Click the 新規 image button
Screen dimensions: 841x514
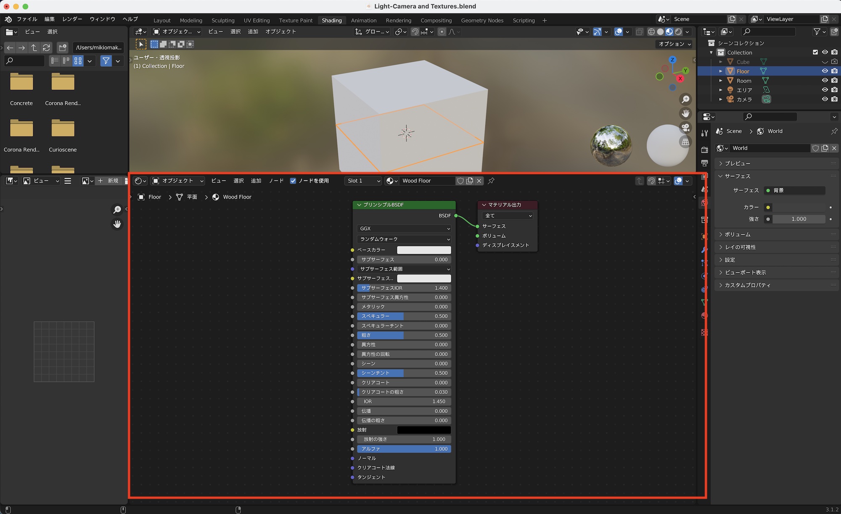coord(108,181)
